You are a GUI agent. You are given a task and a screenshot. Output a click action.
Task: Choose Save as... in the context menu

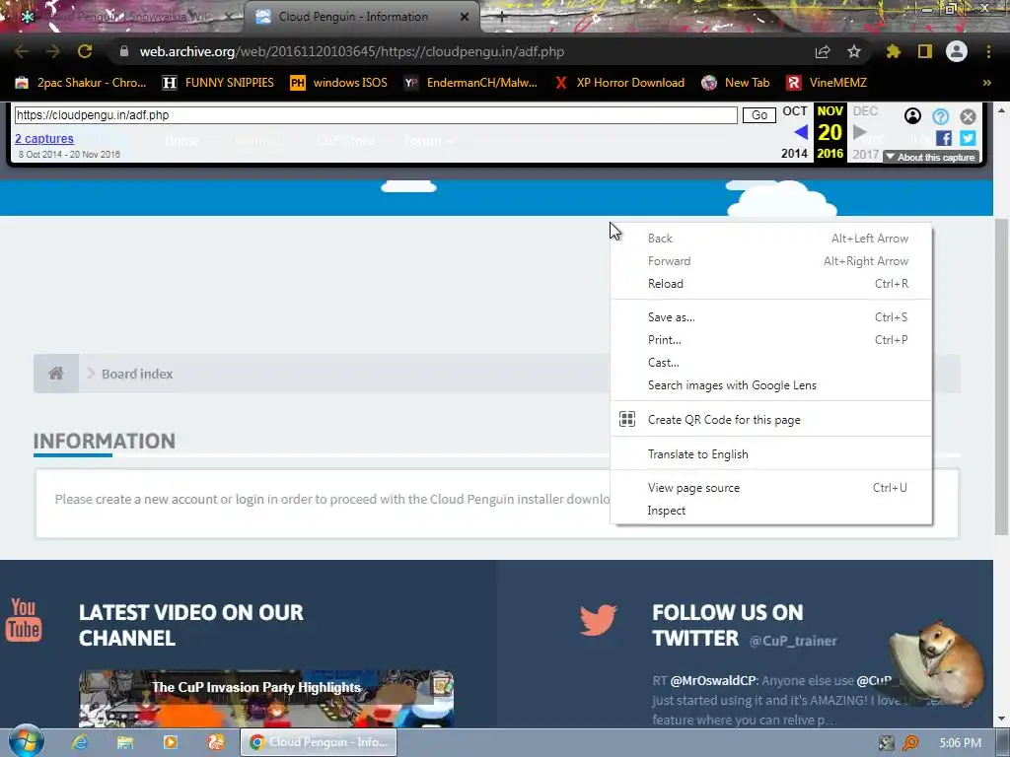[x=771, y=317]
